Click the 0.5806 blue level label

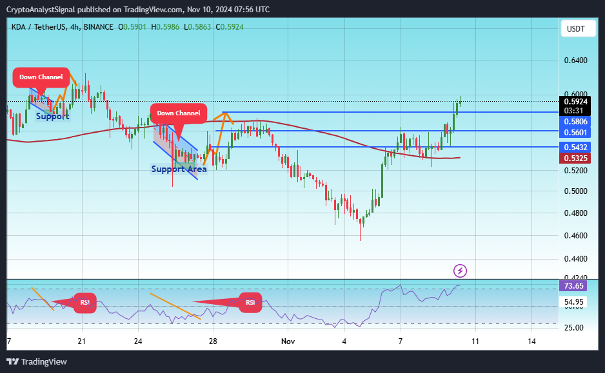coord(575,121)
